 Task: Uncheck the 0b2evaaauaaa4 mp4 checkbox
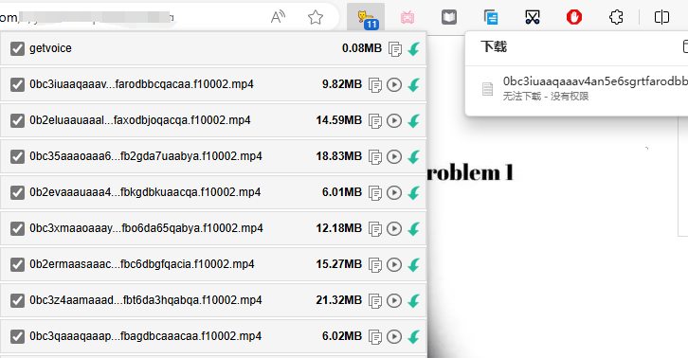pyautogui.click(x=18, y=192)
